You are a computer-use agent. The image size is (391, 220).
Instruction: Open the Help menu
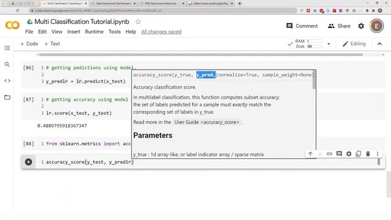(x=131, y=32)
